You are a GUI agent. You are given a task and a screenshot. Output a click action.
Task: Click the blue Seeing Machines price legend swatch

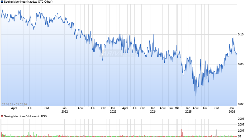[2, 2]
